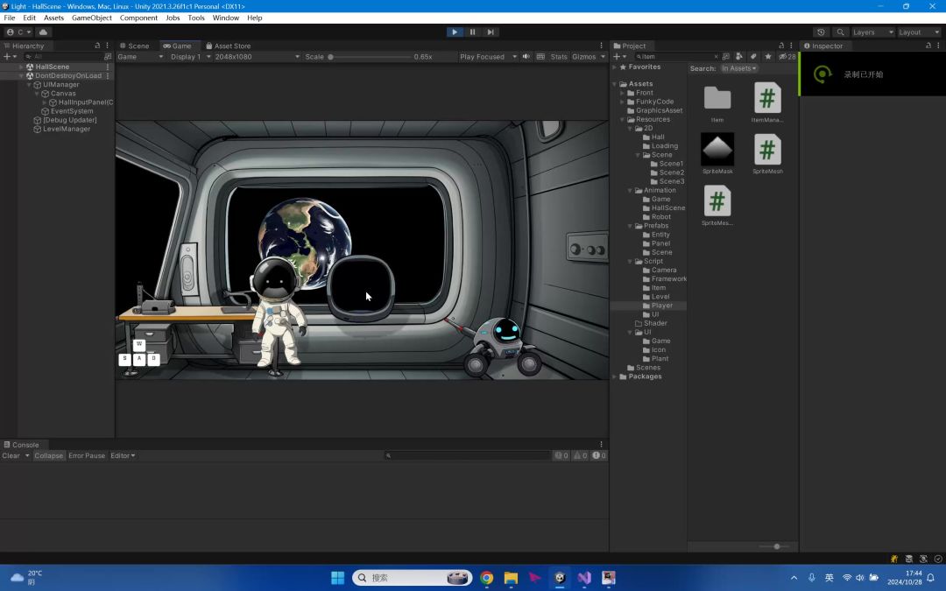Click the Play button in the toolbar
946x591 pixels.
455,32
